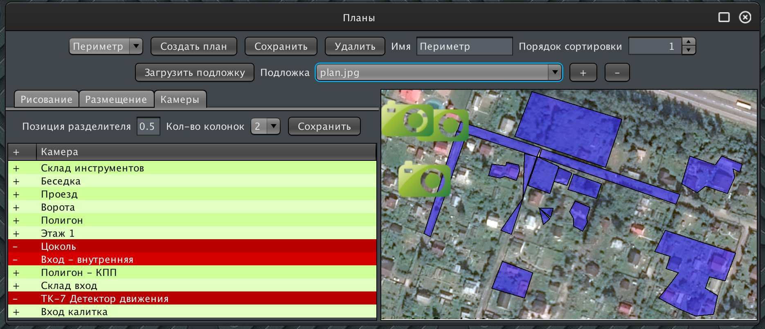This screenshot has height=329, width=765.
Task: Click the plus header icon in camera table
Action: [x=16, y=152]
